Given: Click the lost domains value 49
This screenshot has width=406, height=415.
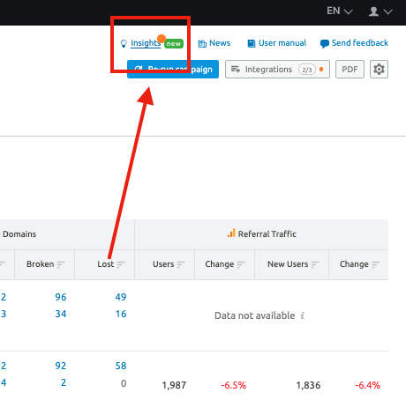Looking at the screenshot, I should (121, 297).
